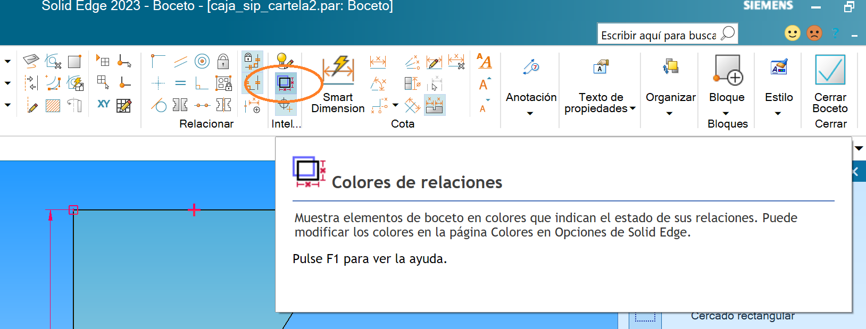Click the Angle dimension icon
The height and width of the screenshot is (329, 866).
378,83
